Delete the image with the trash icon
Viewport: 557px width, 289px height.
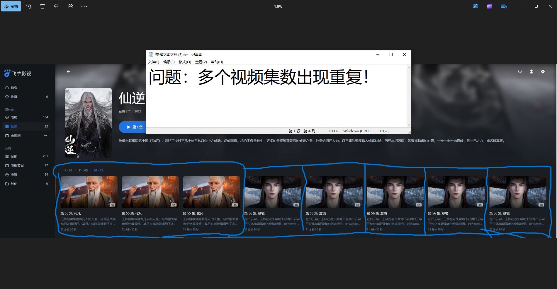coord(43,6)
